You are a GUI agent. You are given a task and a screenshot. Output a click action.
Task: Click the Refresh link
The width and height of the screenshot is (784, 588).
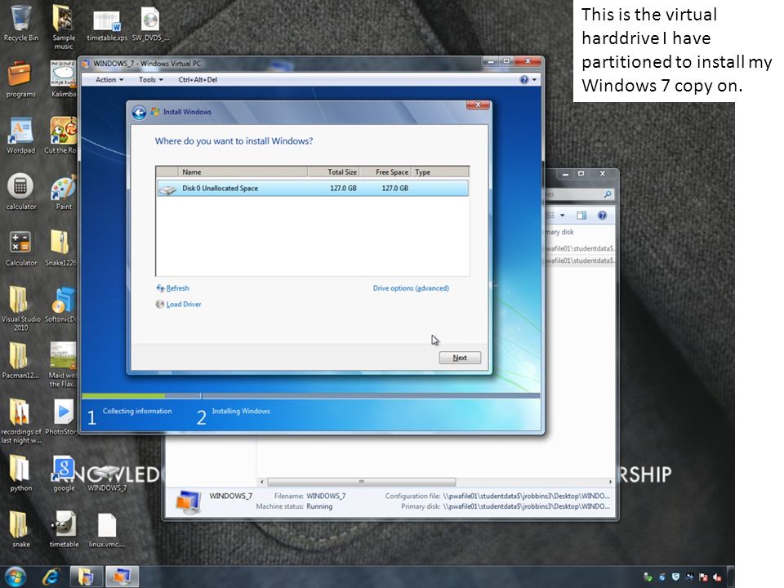(x=172, y=288)
